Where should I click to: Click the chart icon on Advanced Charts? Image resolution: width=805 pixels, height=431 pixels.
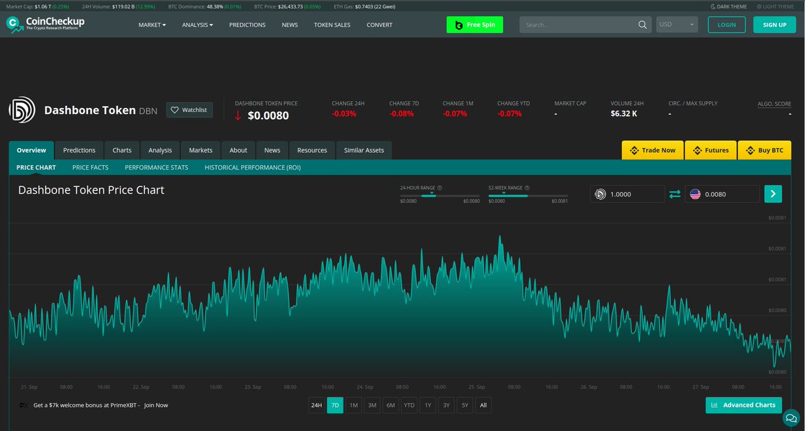pyautogui.click(x=715, y=405)
